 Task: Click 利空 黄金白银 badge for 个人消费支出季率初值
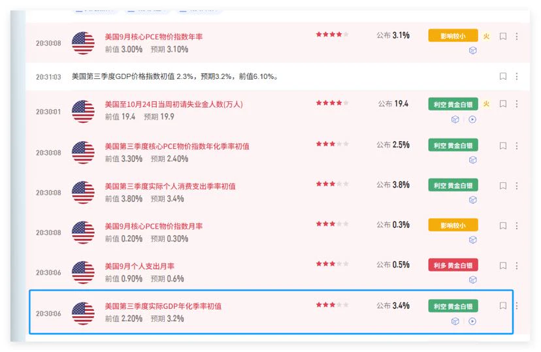[453, 185]
